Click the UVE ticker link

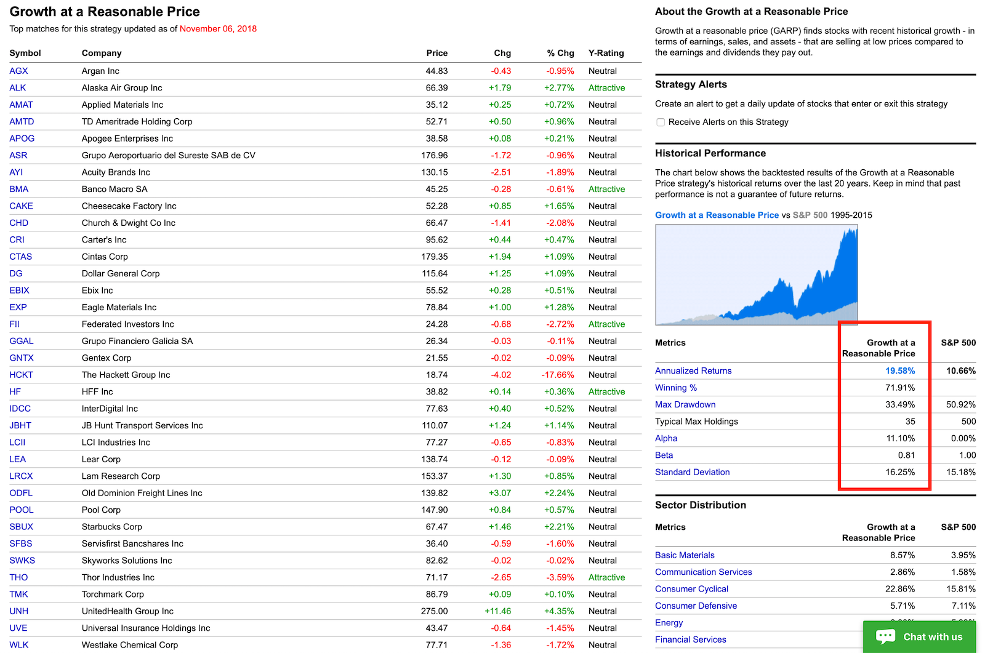click(x=18, y=628)
